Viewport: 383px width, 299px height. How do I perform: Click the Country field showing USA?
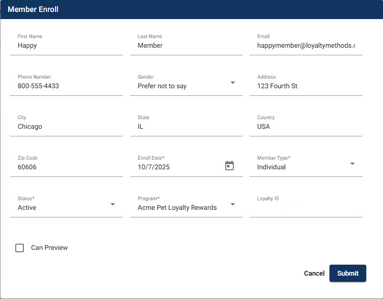[x=306, y=127]
